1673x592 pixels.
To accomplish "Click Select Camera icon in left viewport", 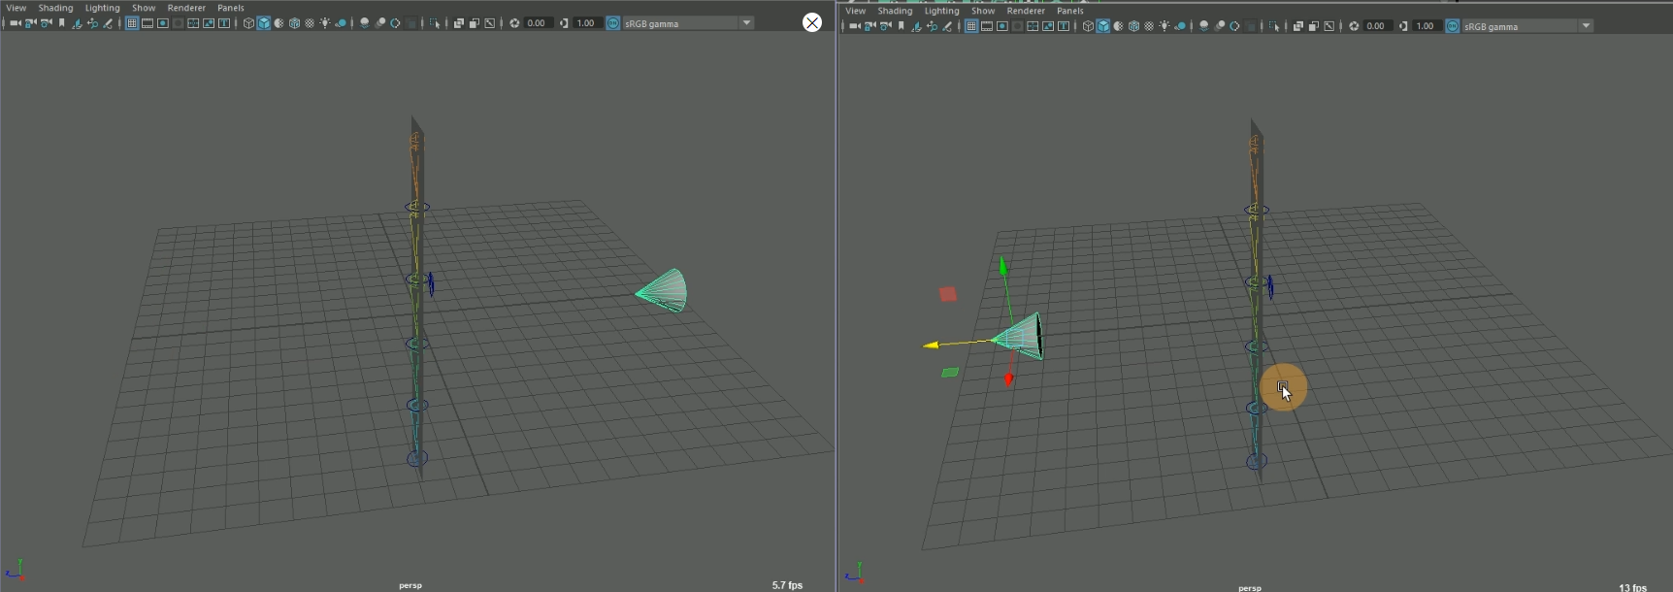I will coord(15,23).
